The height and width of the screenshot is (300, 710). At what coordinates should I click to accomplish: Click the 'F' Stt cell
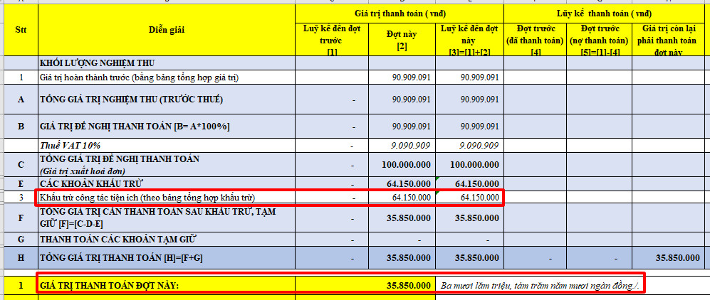(x=21, y=218)
